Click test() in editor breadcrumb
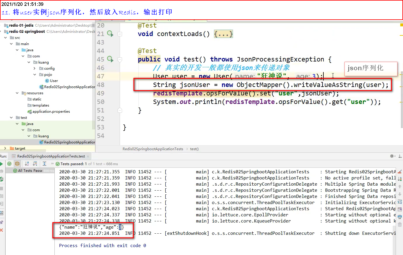The height and width of the screenshot is (255, 403). pyautogui.click(x=194, y=149)
